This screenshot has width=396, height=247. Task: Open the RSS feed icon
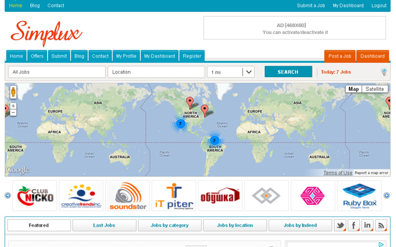(x=381, y=225)
